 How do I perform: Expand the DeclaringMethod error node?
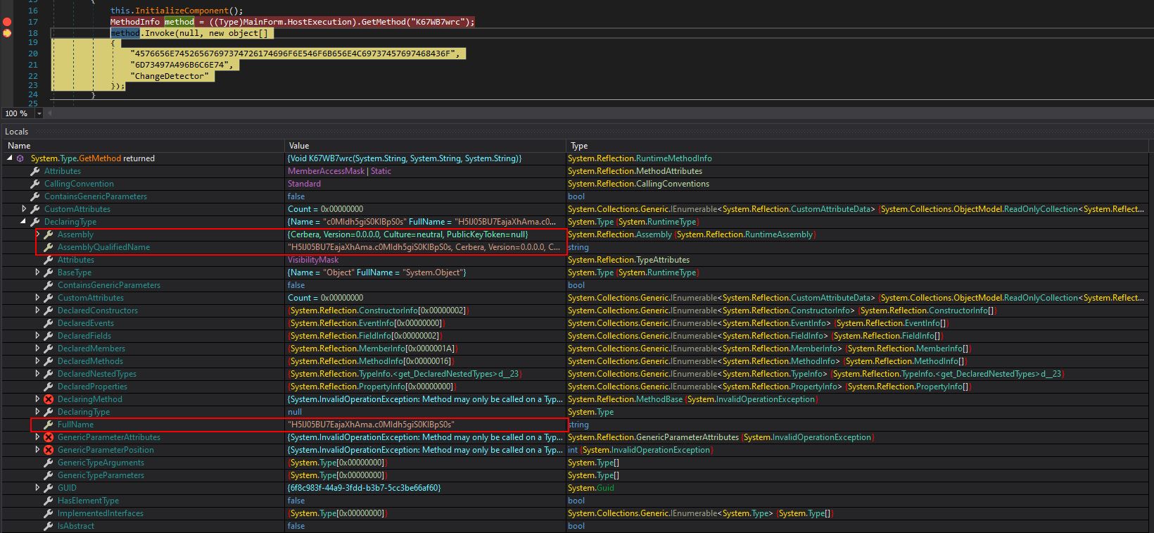(37, 399)
